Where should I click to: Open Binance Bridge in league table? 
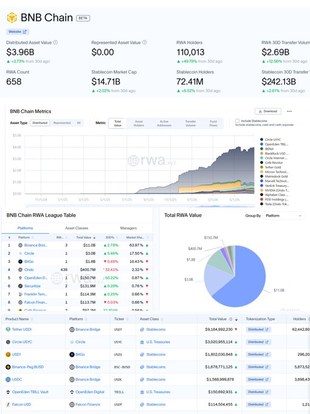36,245
